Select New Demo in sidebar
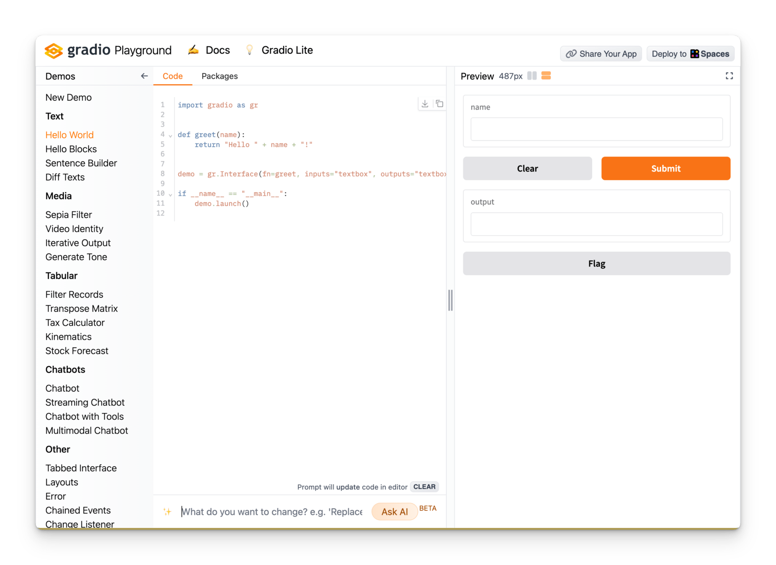This screenshot has width=776, height=565. pos(69,98)
